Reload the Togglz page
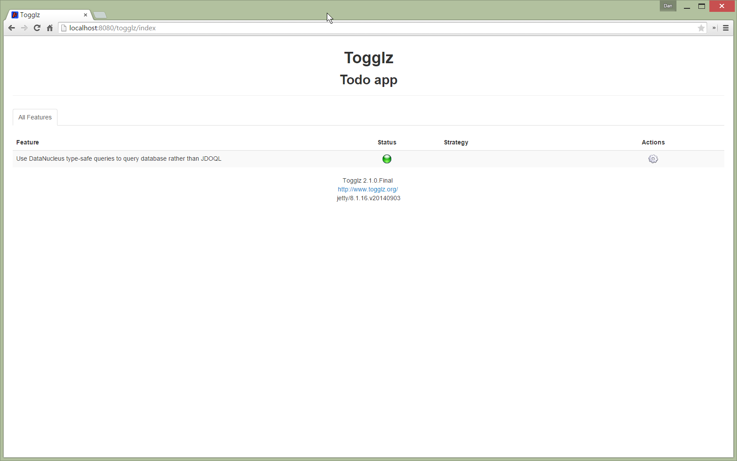Screen dimensions: 737x461 point(37,28)
